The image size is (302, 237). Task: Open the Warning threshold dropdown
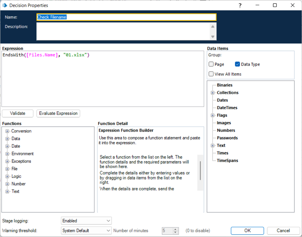click(x=86, y=231)
